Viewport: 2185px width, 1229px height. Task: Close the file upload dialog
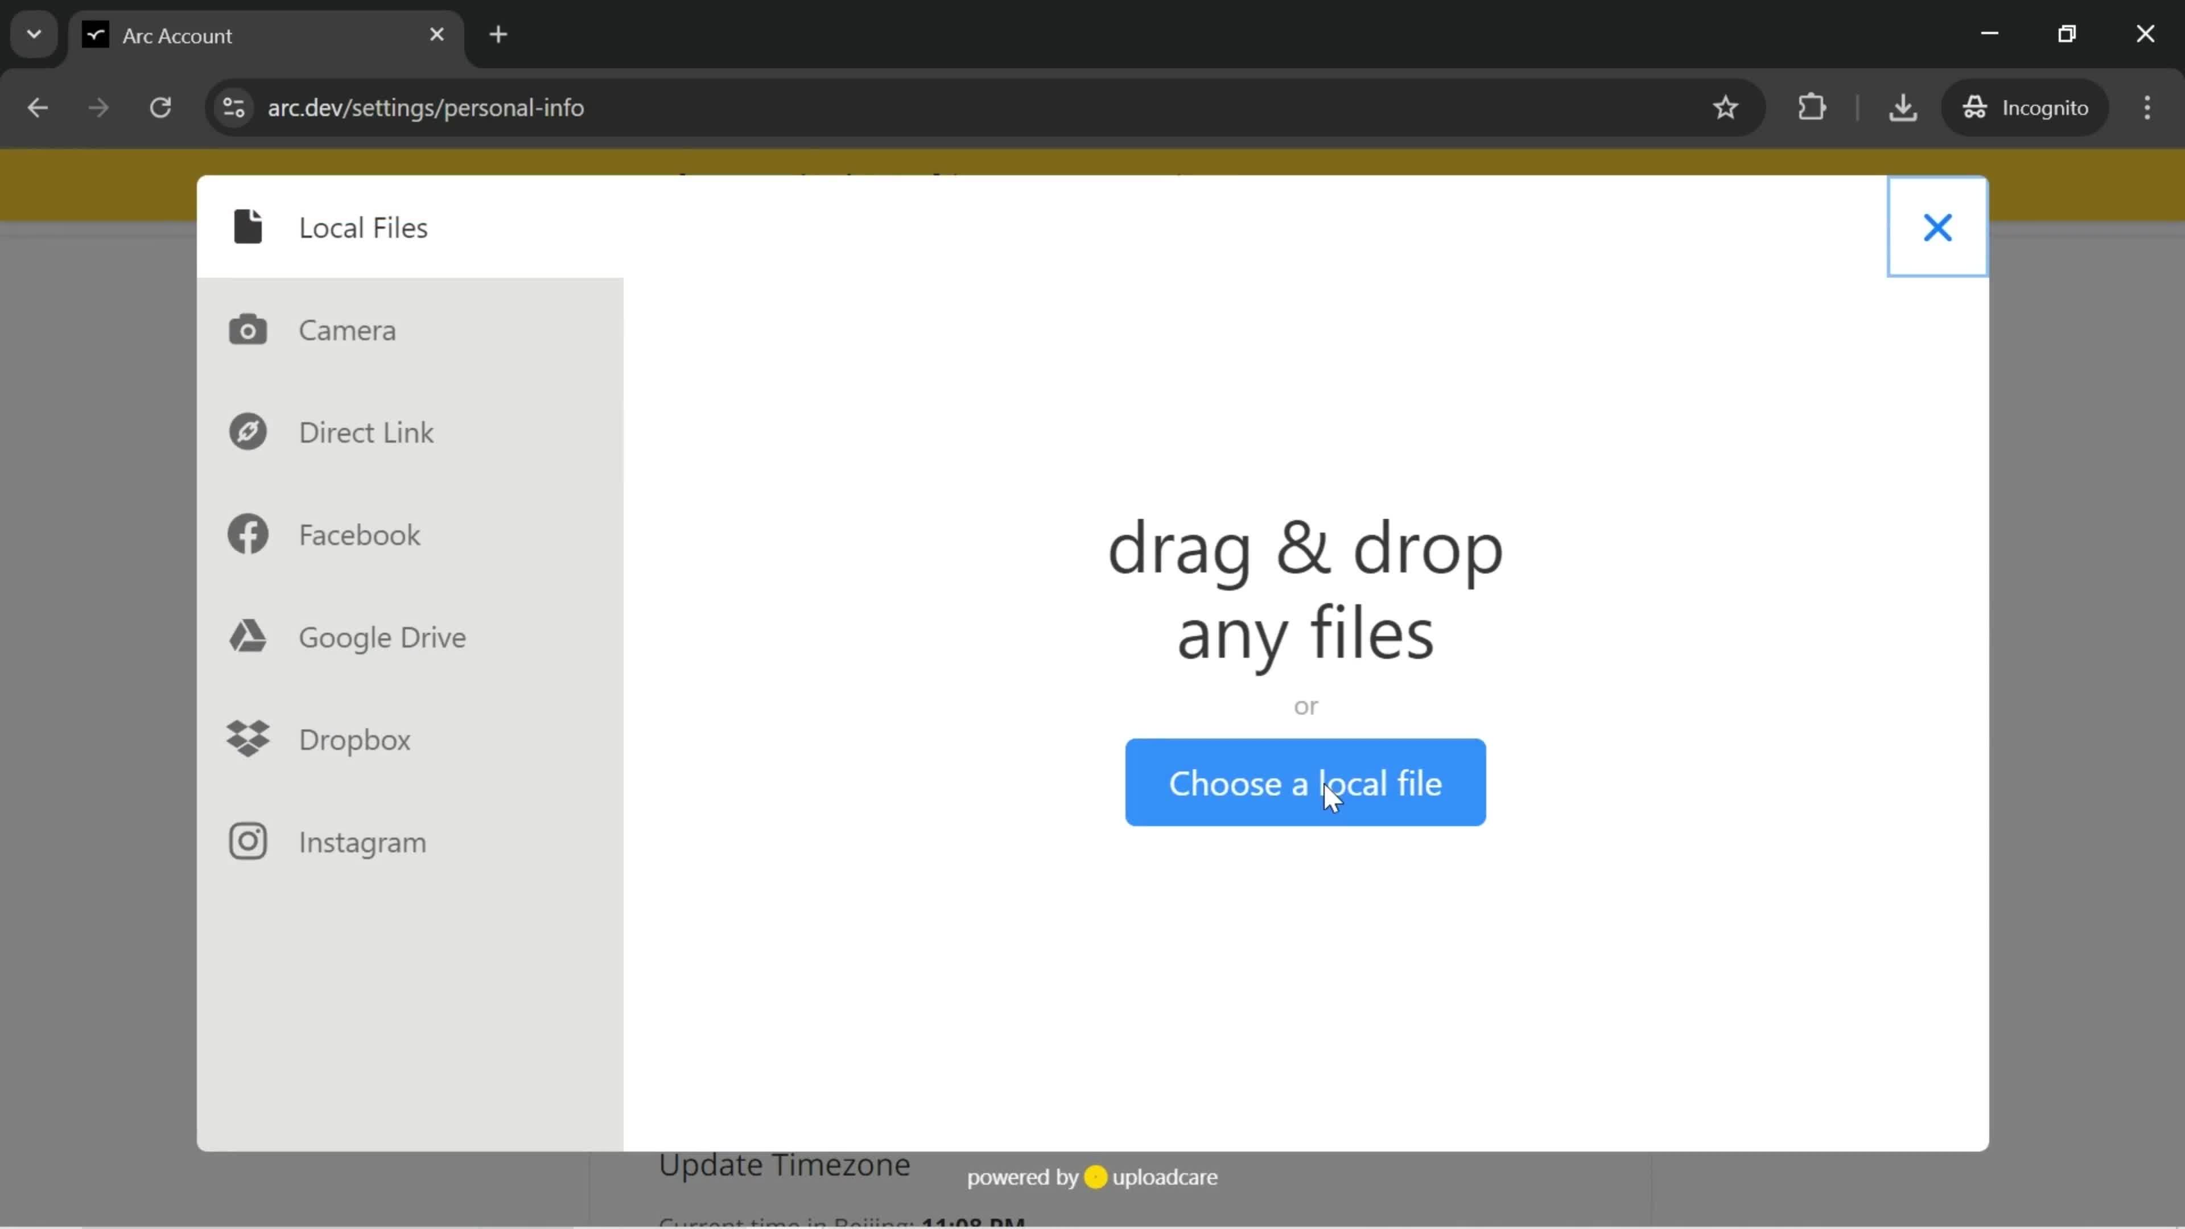(x=1937, y=226)
